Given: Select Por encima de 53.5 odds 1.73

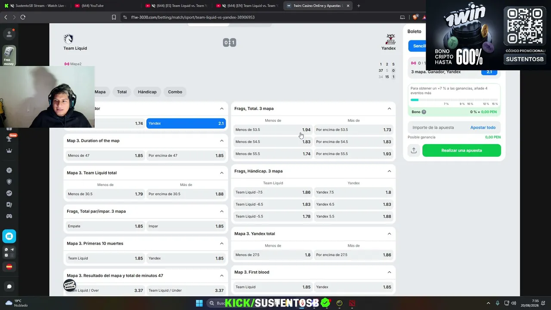Looking at the screenshot, I should click(353, 130).
